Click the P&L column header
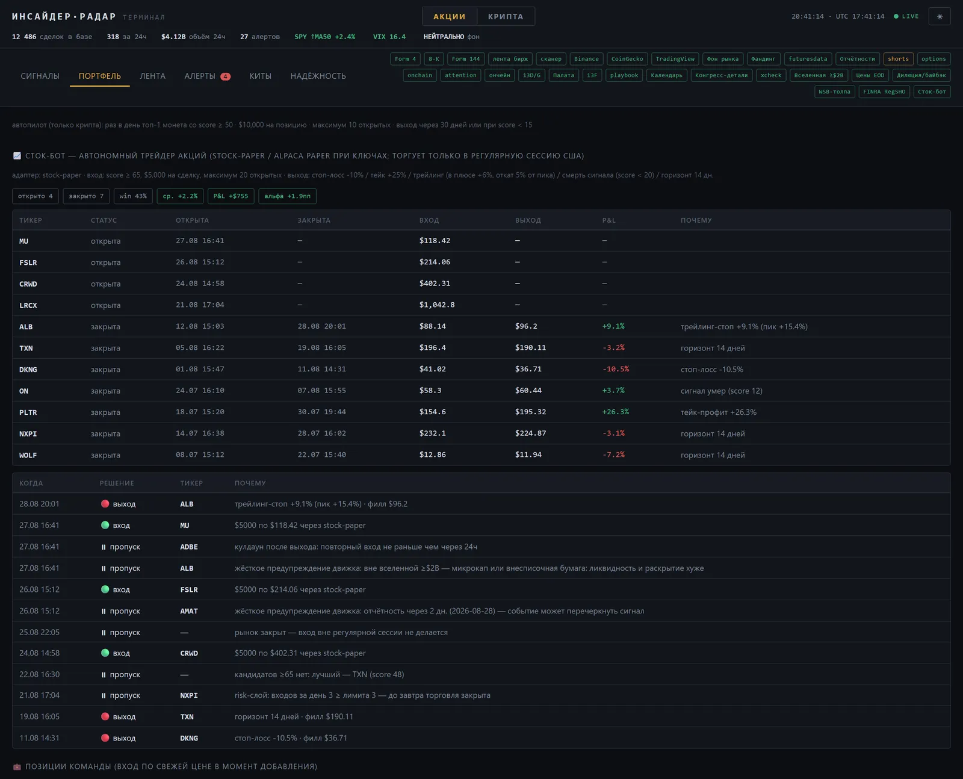 tap(608, 220)
